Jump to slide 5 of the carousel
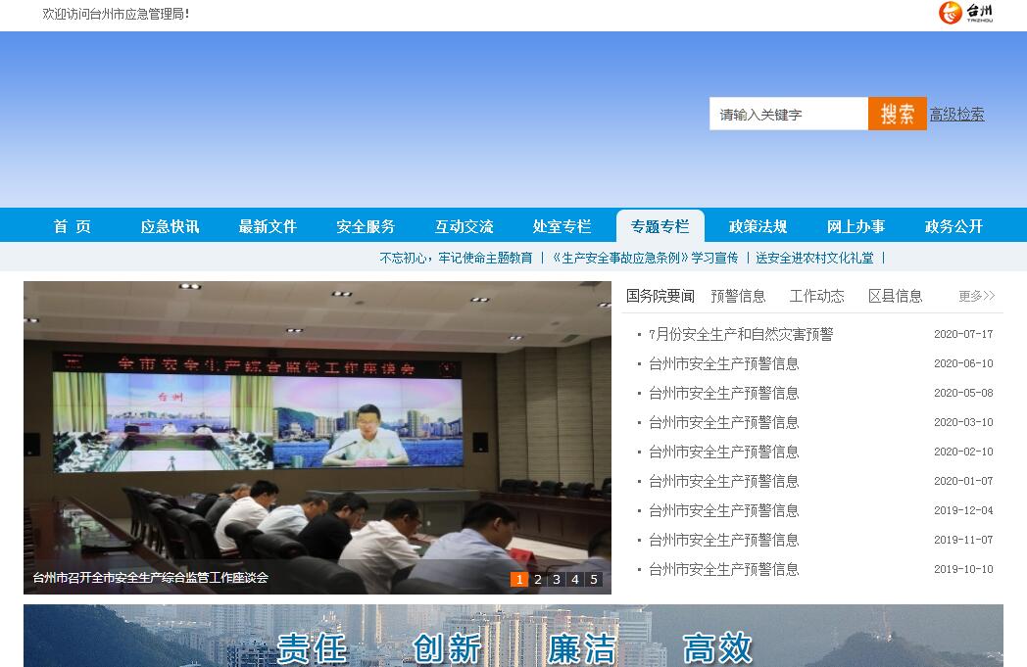Viewport: 1027px width, 667px height. click(594, 579)
